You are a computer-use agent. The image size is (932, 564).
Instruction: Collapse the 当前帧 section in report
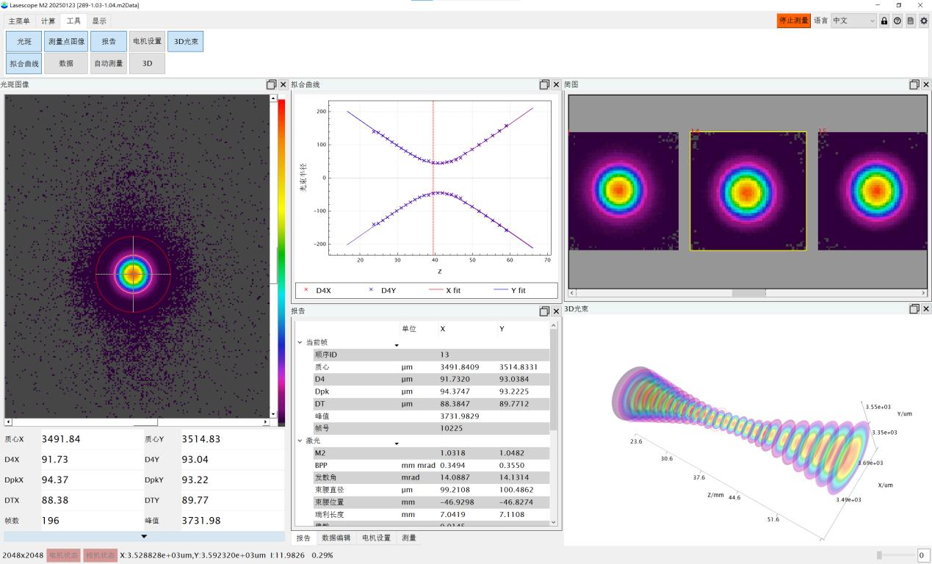(300, 342)
